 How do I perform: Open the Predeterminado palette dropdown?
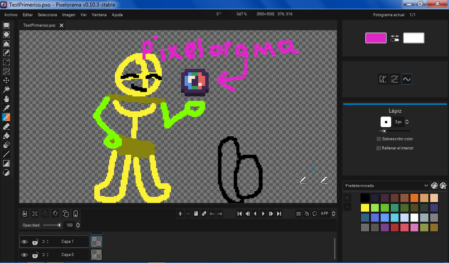coord(386,186)
